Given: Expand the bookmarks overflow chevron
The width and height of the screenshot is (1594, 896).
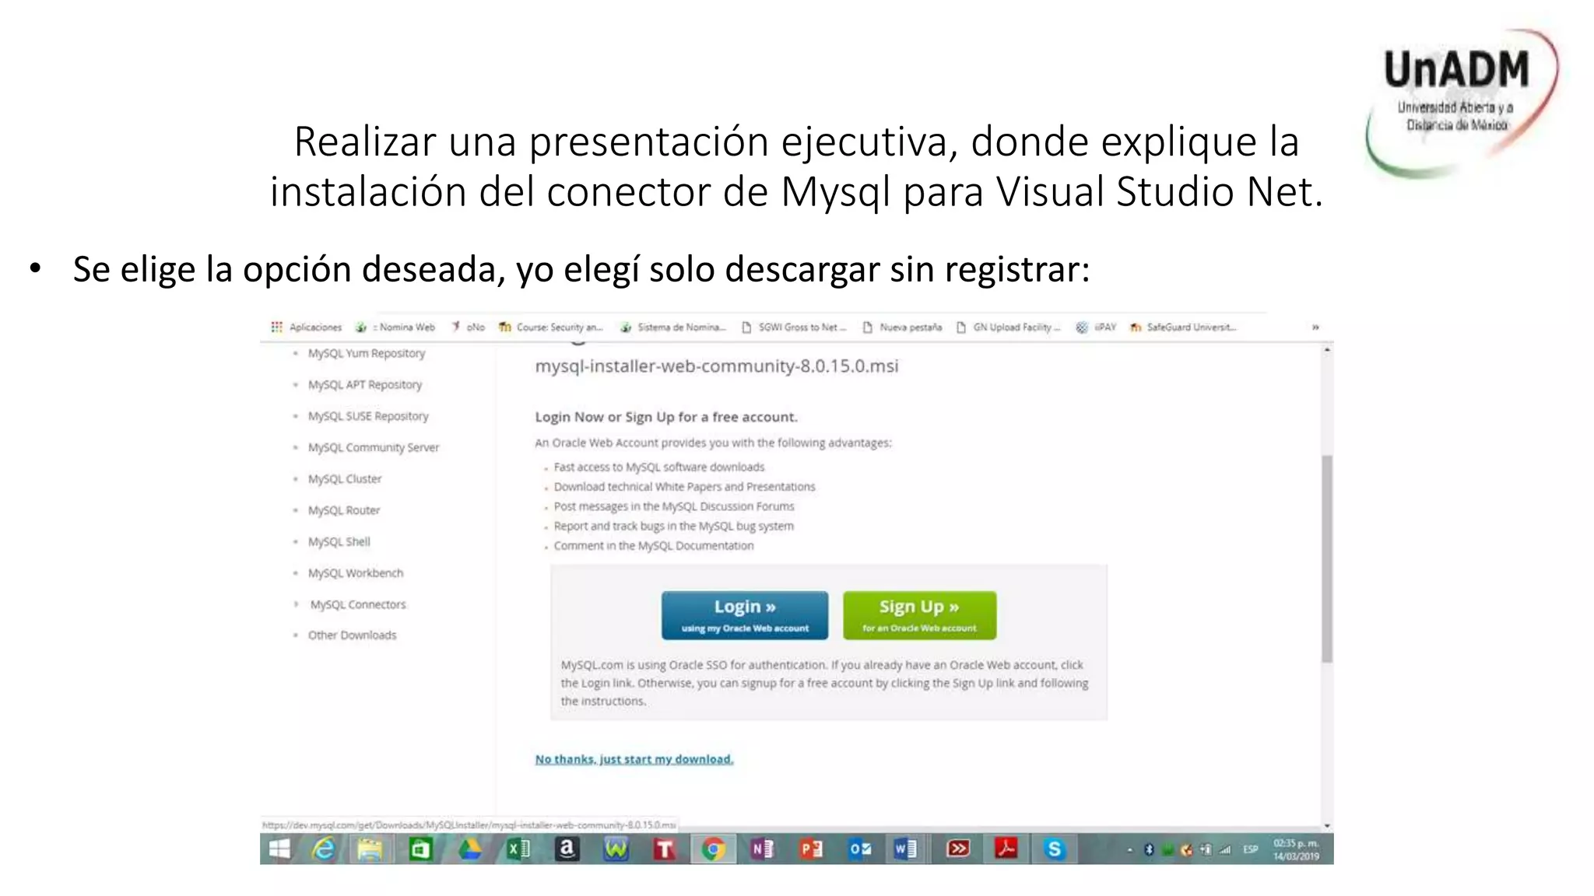Looking at the screenshot, I should tap(1315, 327).
